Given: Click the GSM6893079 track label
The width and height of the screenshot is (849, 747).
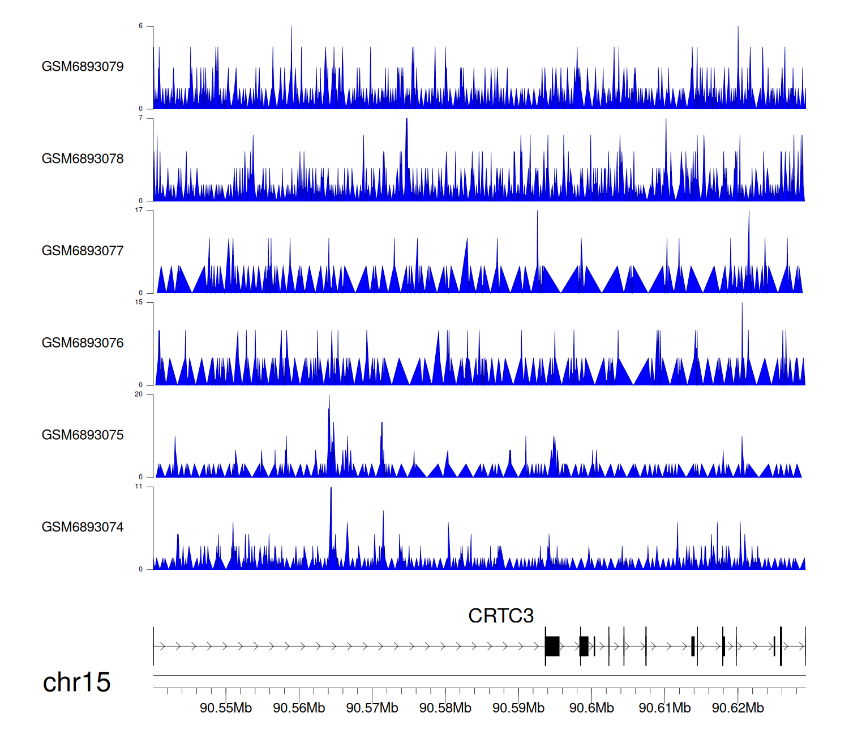Looking at the screenshot, I should tap(83, 67).
